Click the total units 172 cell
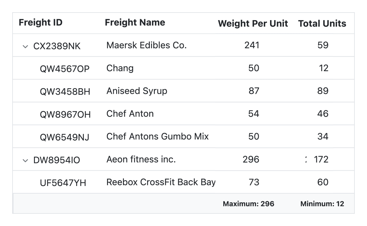 tap(321, 159)
